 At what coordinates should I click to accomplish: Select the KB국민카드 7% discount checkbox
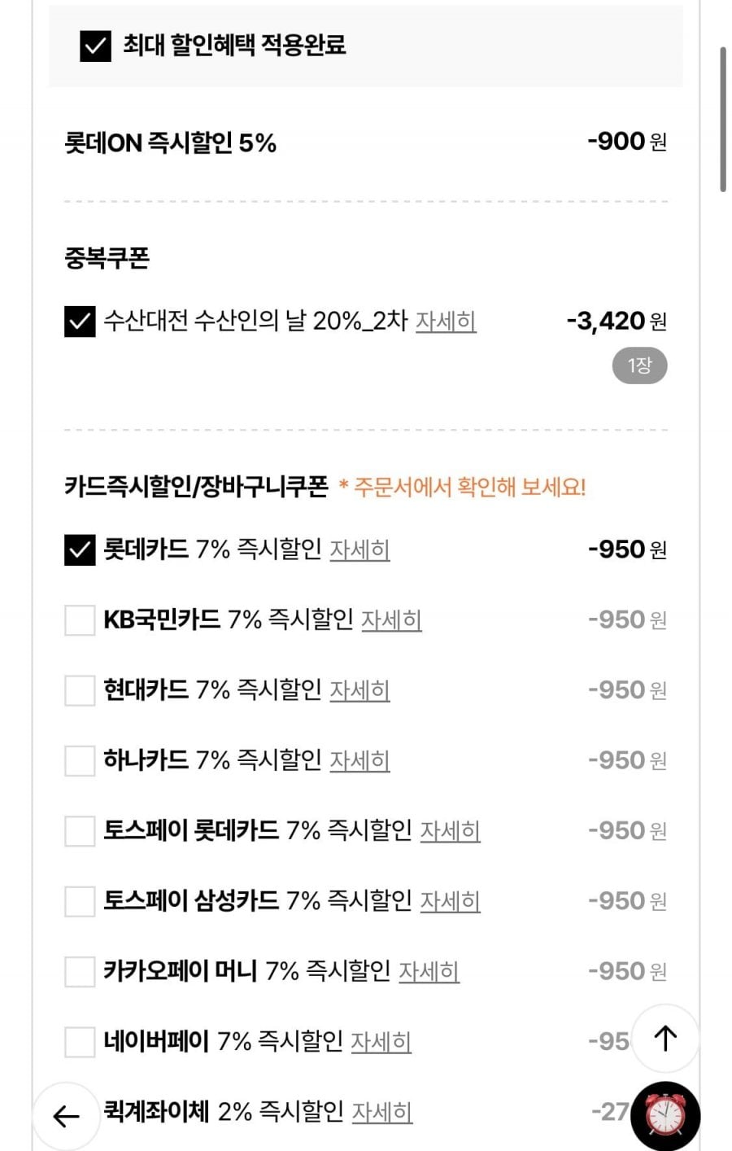pos(80,620)
